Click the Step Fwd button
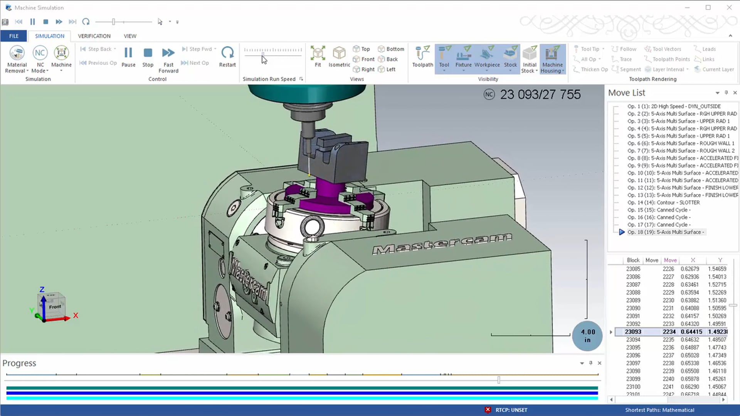The width and height of the screenshot is (740, 416). pos(197,49)
